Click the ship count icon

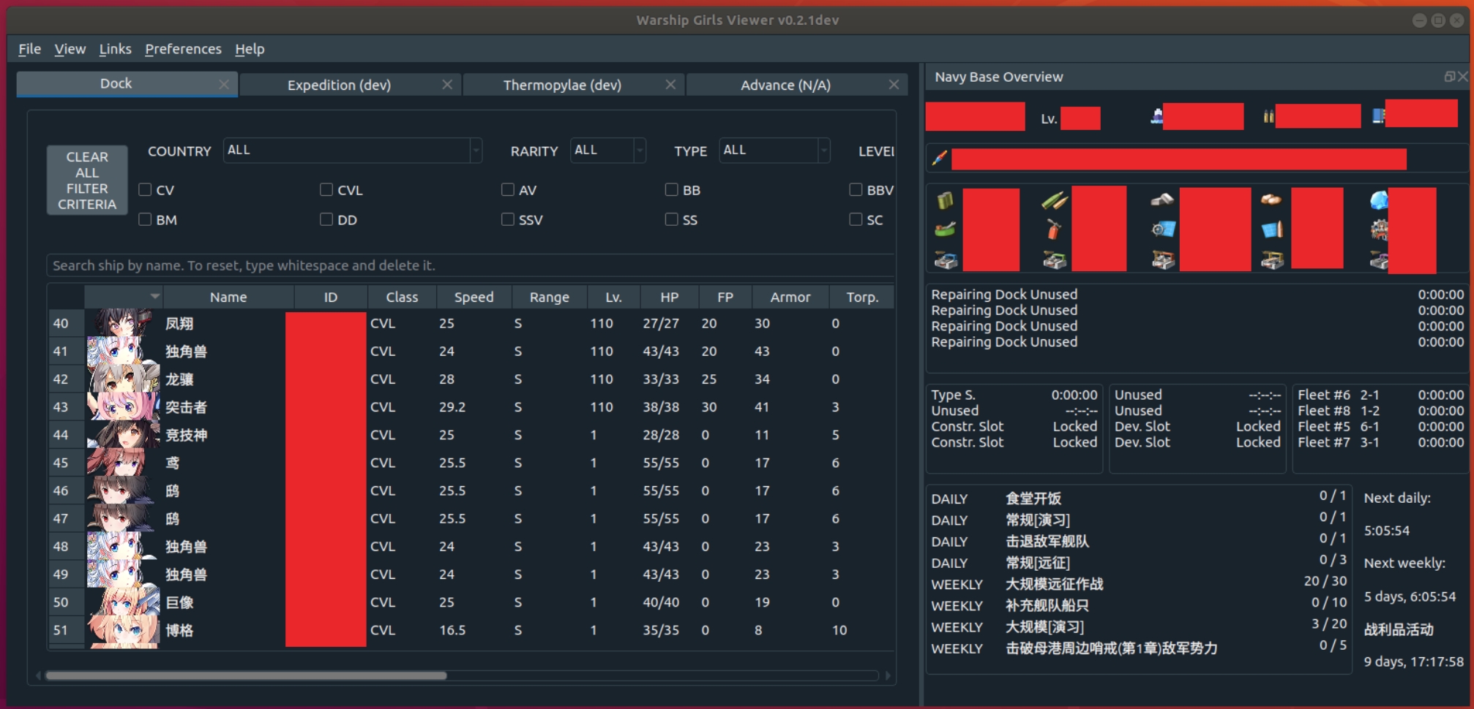point(1156,116)
